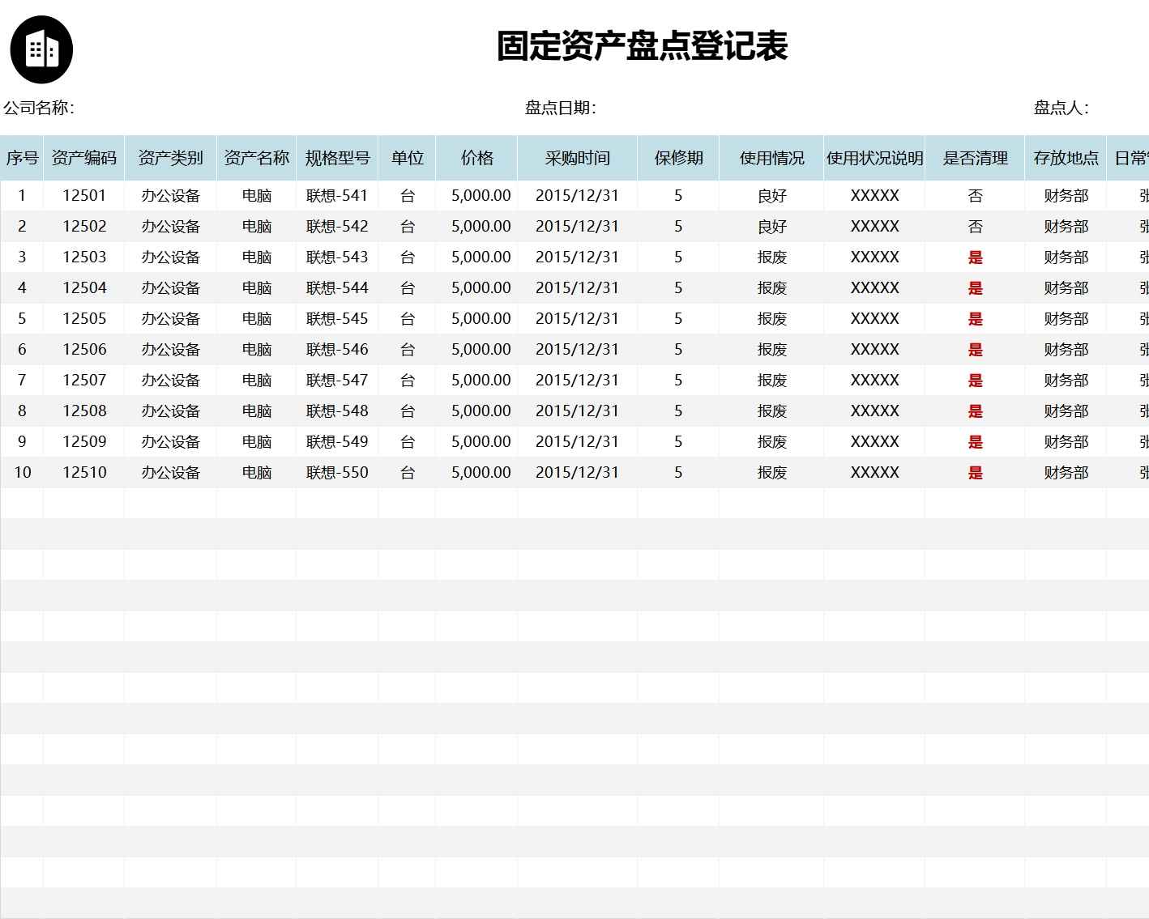This screenshot has width=1149, height=919.
Task: Click the 否 cell for asset 12502
Action: tap(975, 226)
